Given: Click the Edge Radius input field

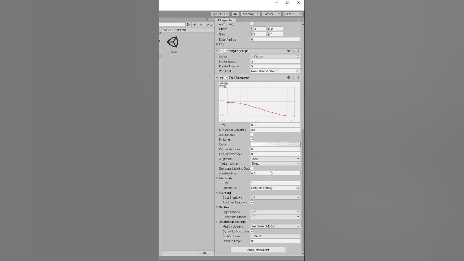Looking at the screenshot, I should [x=275, y=40].
